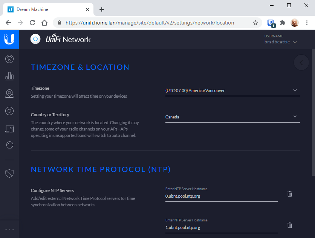
Task: Click the Country or Territory label
Action: 50,115
